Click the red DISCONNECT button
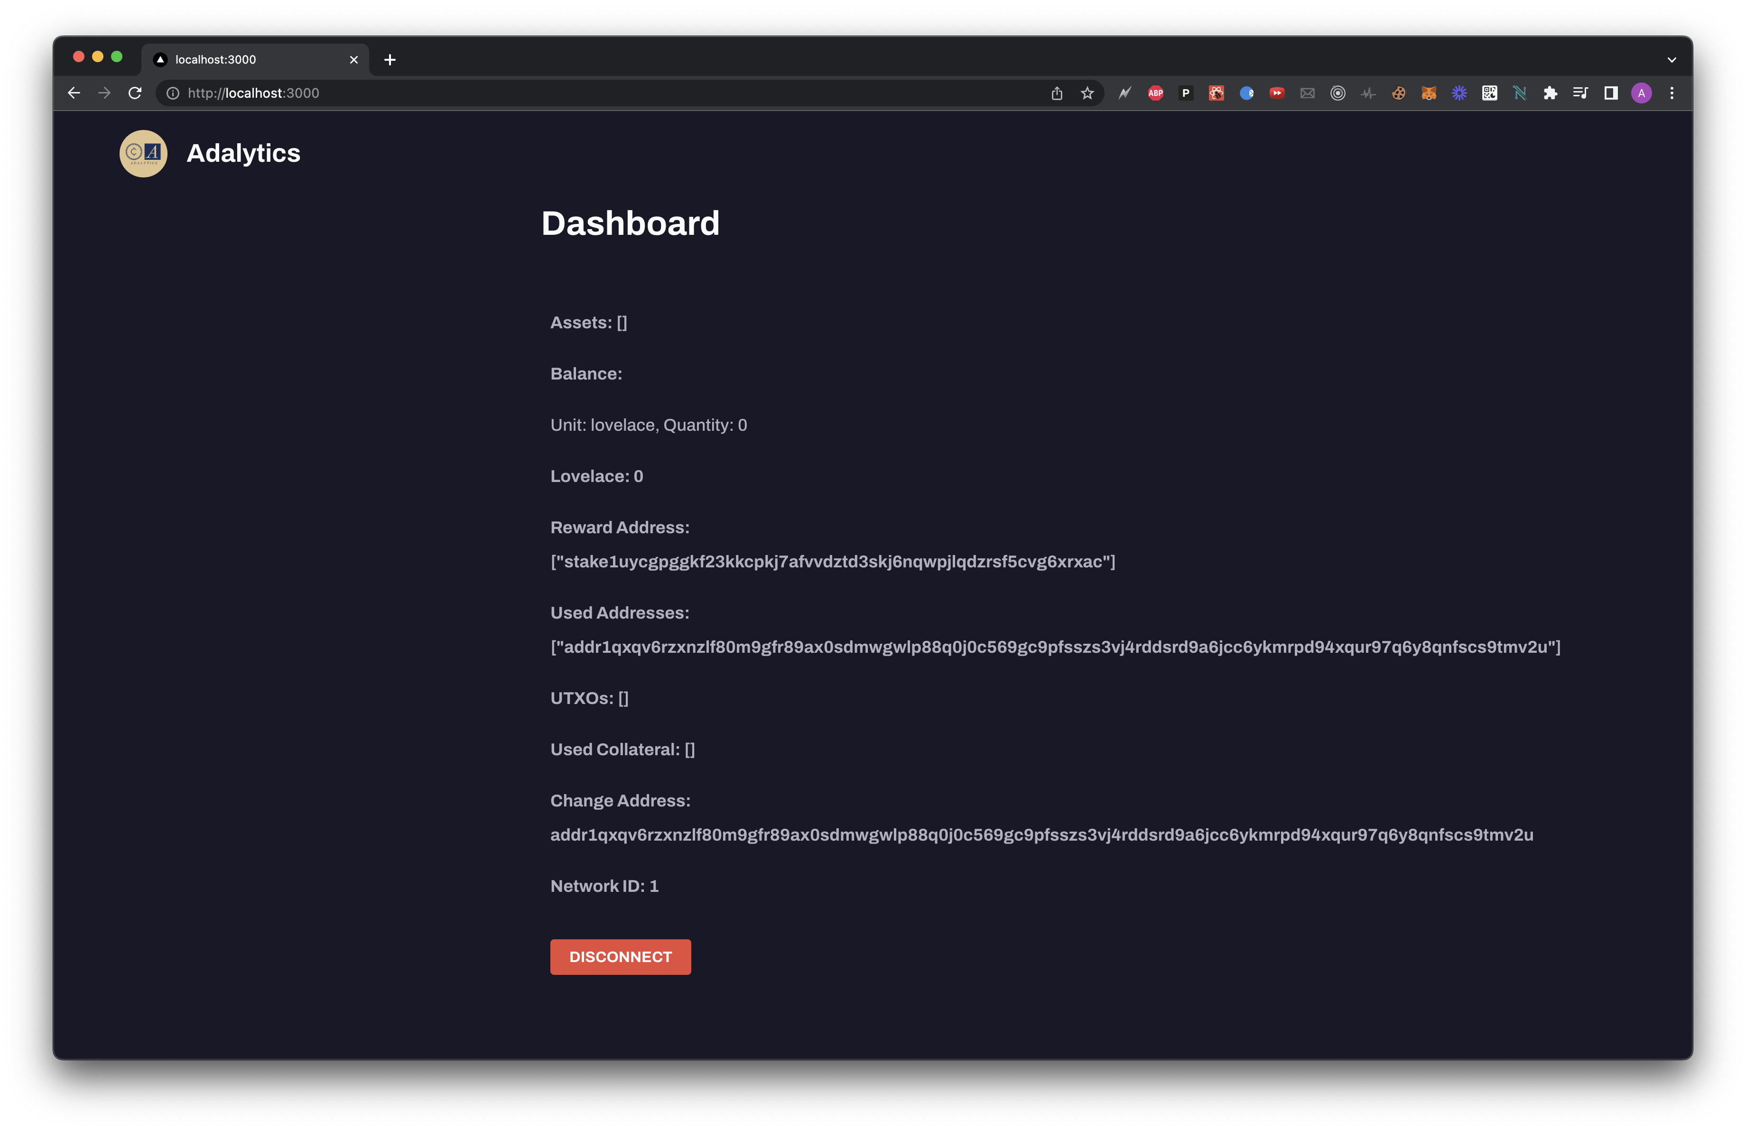 point(620,957)
